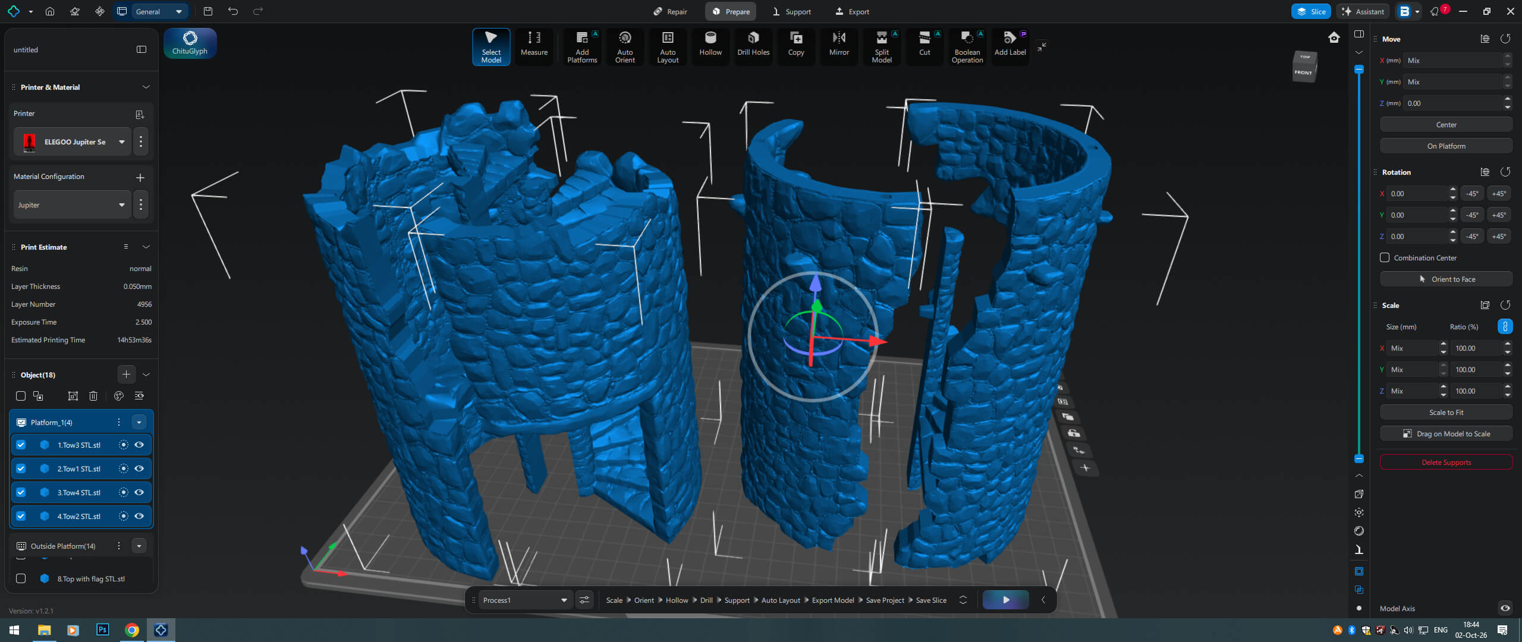The image size is (1522, 642).
Task: Switch to the Repair tab
Action: pyautogui.click(x=670, y=11)
